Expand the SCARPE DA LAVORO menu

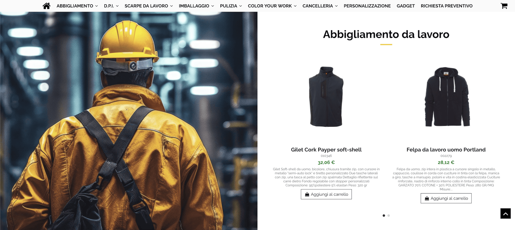pyautogui.click(x=149, y=6)
